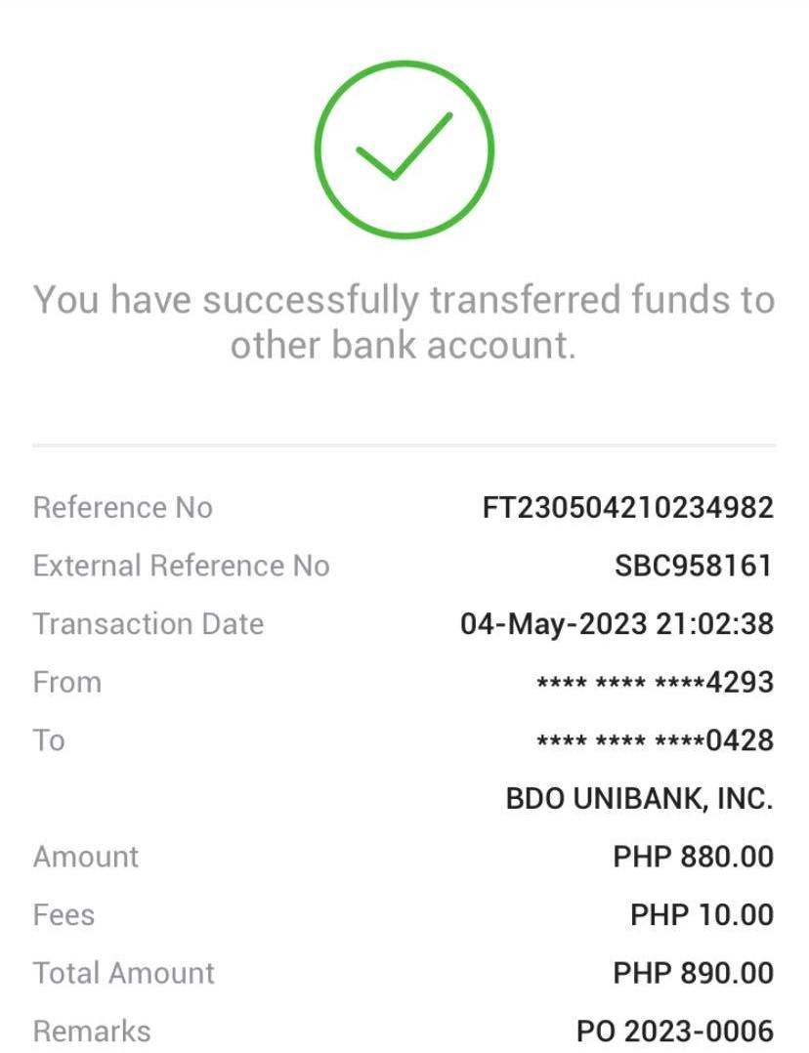The height and width of the screenshot is (1053, 809).
Task: Tap the green success checkmark icon
Action: [404, 149]
